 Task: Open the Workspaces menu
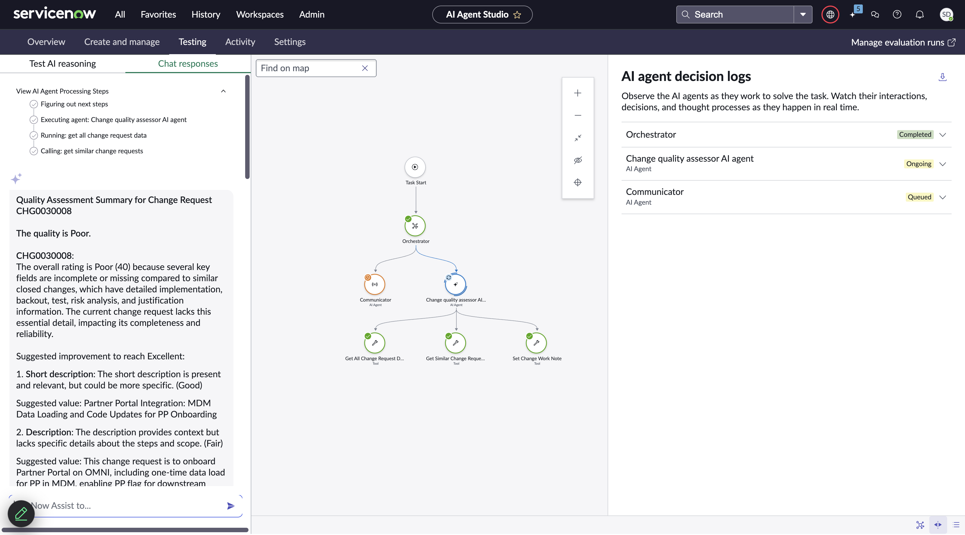tap(260, 15)
